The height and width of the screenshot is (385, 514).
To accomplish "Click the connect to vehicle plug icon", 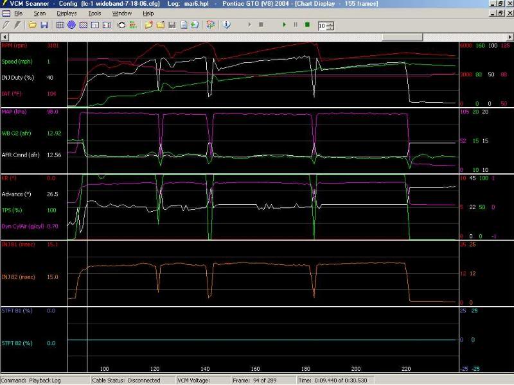I will click(x=6, y=25).
